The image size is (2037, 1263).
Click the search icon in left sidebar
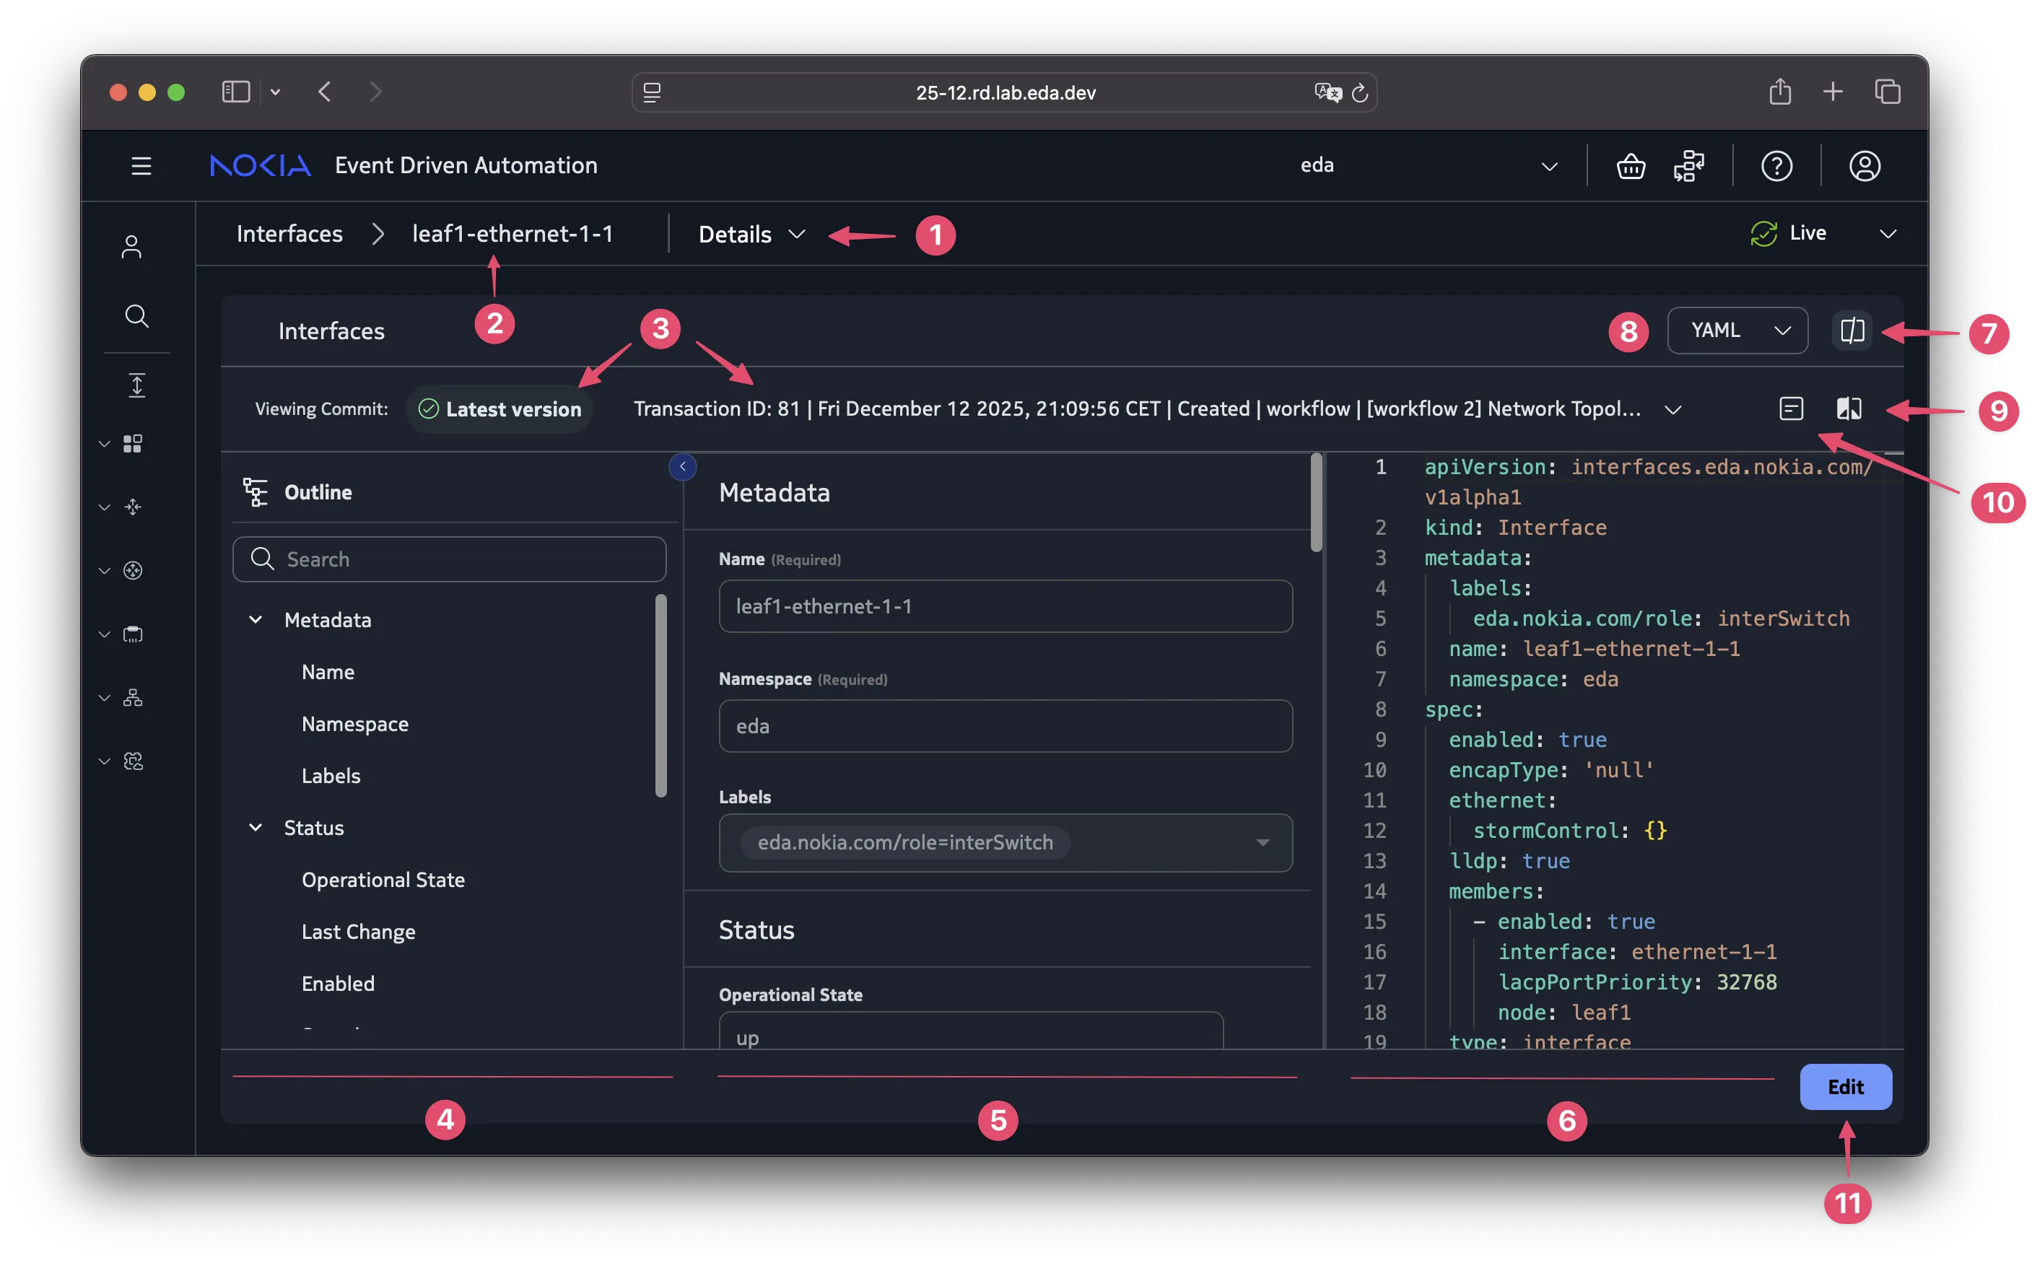pyautogui.click(x=136, y=316)
